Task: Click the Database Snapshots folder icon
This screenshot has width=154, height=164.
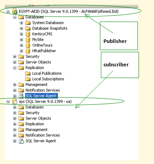Action: (x=28, y=29)
